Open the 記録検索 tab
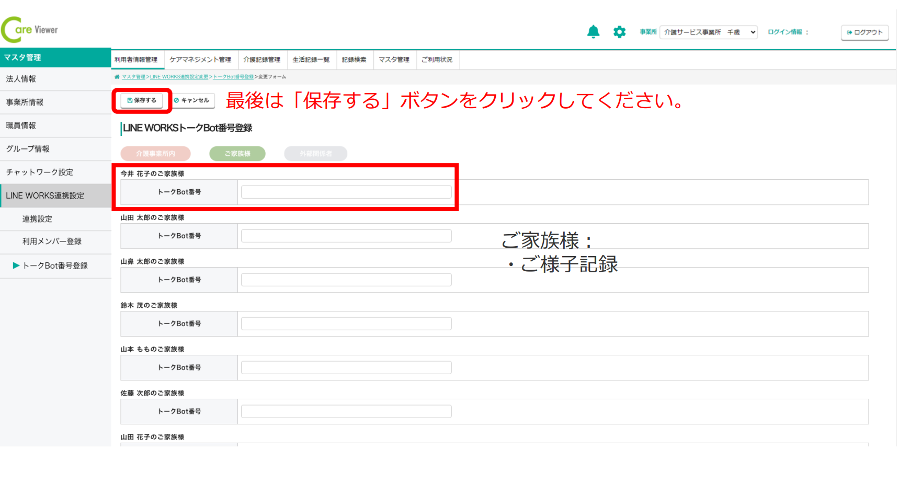Screen dimensions: 911x485 pyautogui.click(x=354, y=60)
